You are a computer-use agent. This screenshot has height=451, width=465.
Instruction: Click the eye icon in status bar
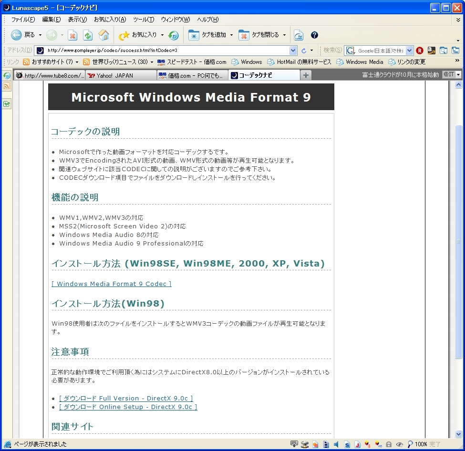point(400,444)
